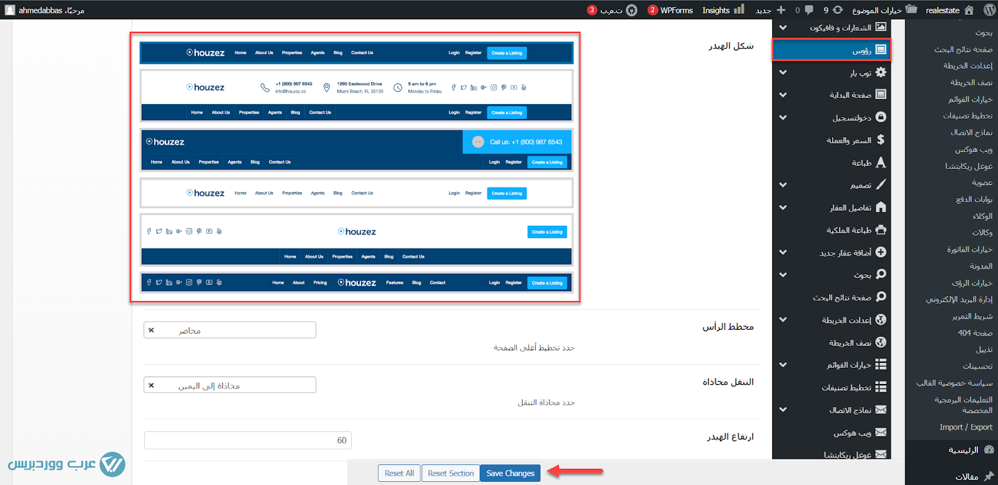Image resolution: width=998 pixels, height=485 pixels.
Task: Select header style with phone and address info
Action: pyautogui.click(x=357, y=96)
